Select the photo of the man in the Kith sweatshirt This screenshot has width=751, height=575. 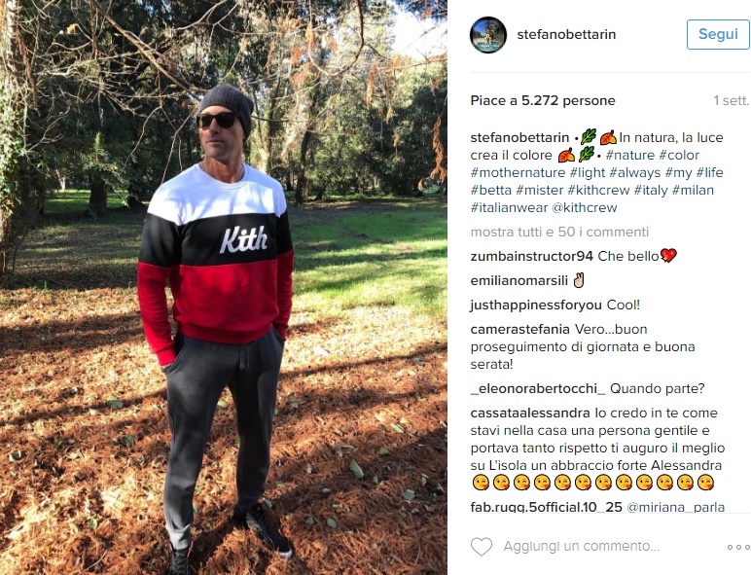point(224,288)
